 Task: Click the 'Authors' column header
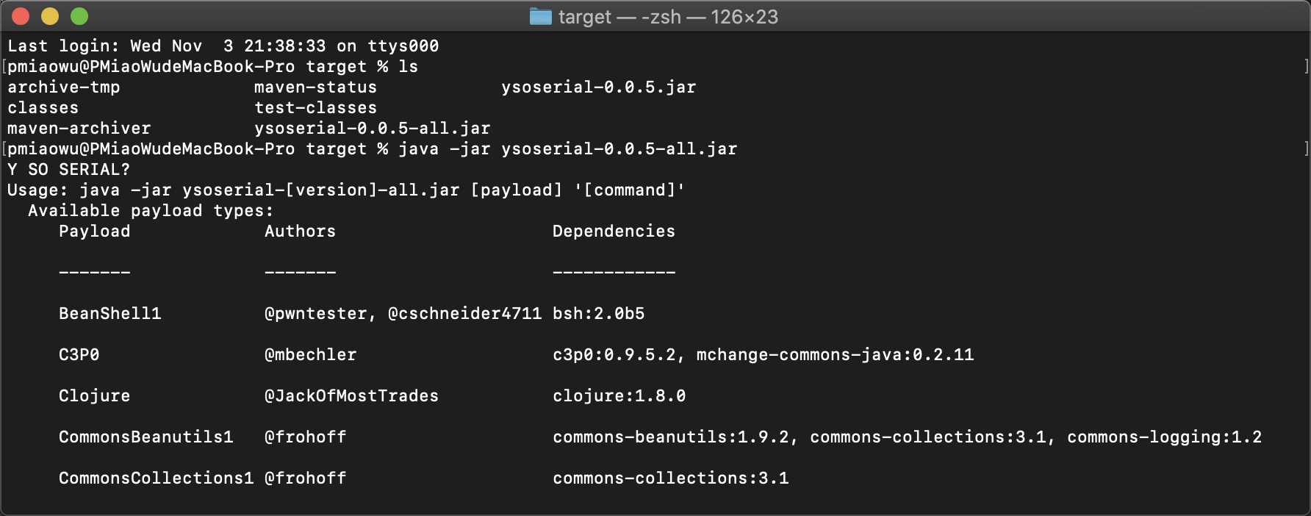(300, 232)
